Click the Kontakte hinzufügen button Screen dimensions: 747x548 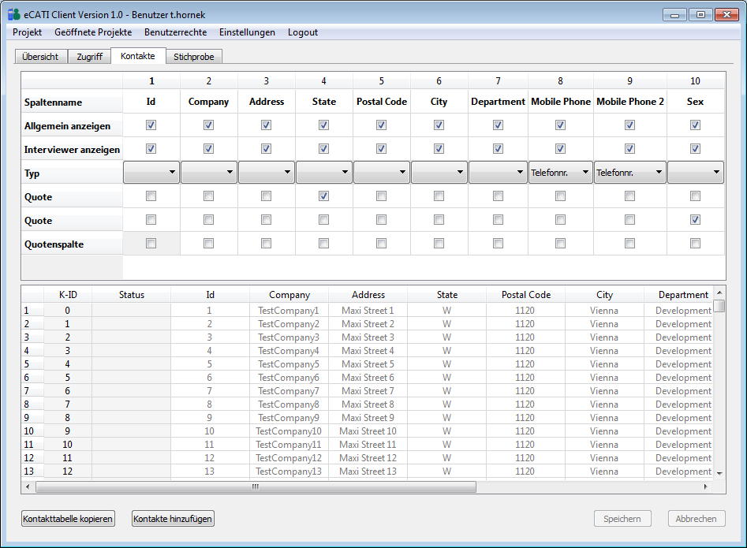pyautogui.click(x=173, y=519)
